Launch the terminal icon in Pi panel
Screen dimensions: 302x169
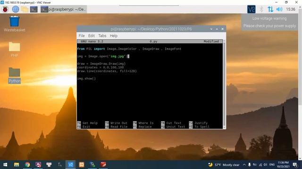[x=34, y=9]
